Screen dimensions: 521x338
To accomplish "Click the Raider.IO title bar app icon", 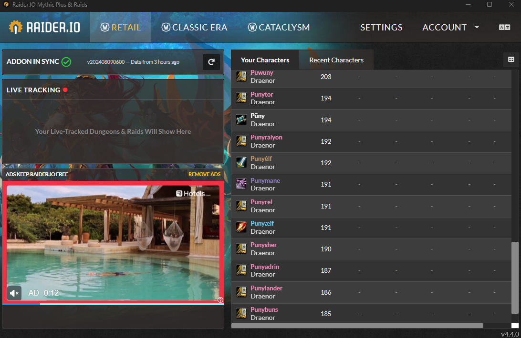I will tap(6, 4).
